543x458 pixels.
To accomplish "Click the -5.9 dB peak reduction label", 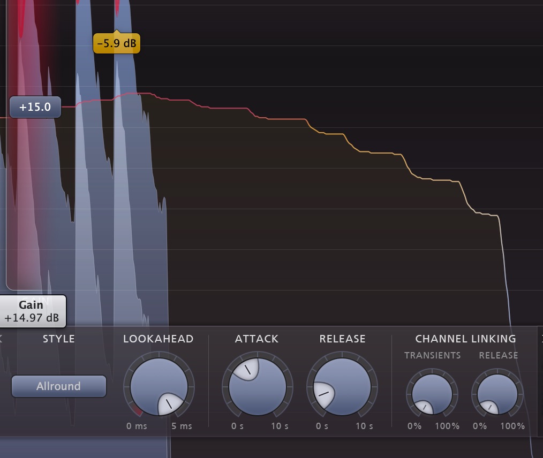I will (117, 43).
